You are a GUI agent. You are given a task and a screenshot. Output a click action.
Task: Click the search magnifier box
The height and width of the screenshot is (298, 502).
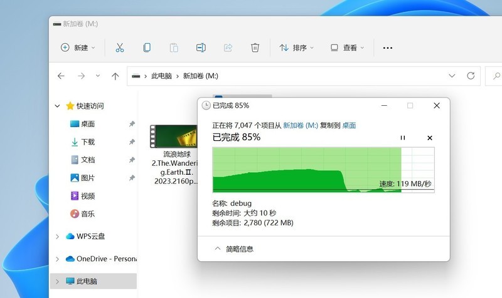tap(494, 76)
